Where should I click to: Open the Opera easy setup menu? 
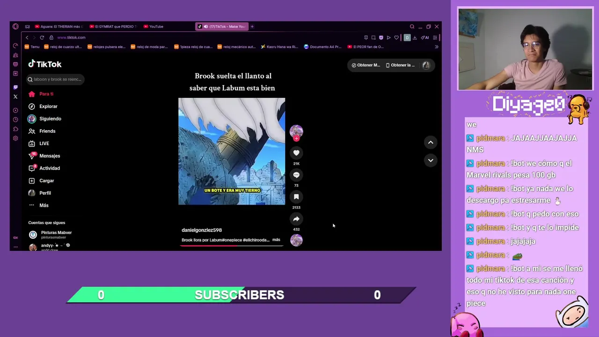coord(435,37)
